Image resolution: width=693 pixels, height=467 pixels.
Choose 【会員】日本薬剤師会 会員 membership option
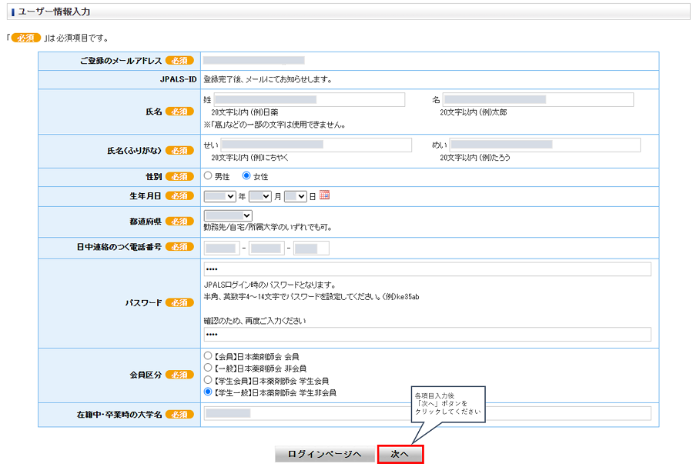click(208, 357)
